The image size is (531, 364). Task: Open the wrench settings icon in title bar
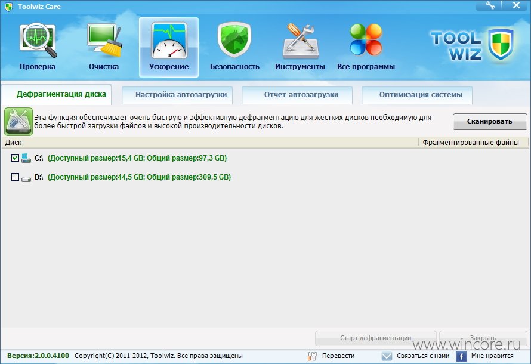490,5
